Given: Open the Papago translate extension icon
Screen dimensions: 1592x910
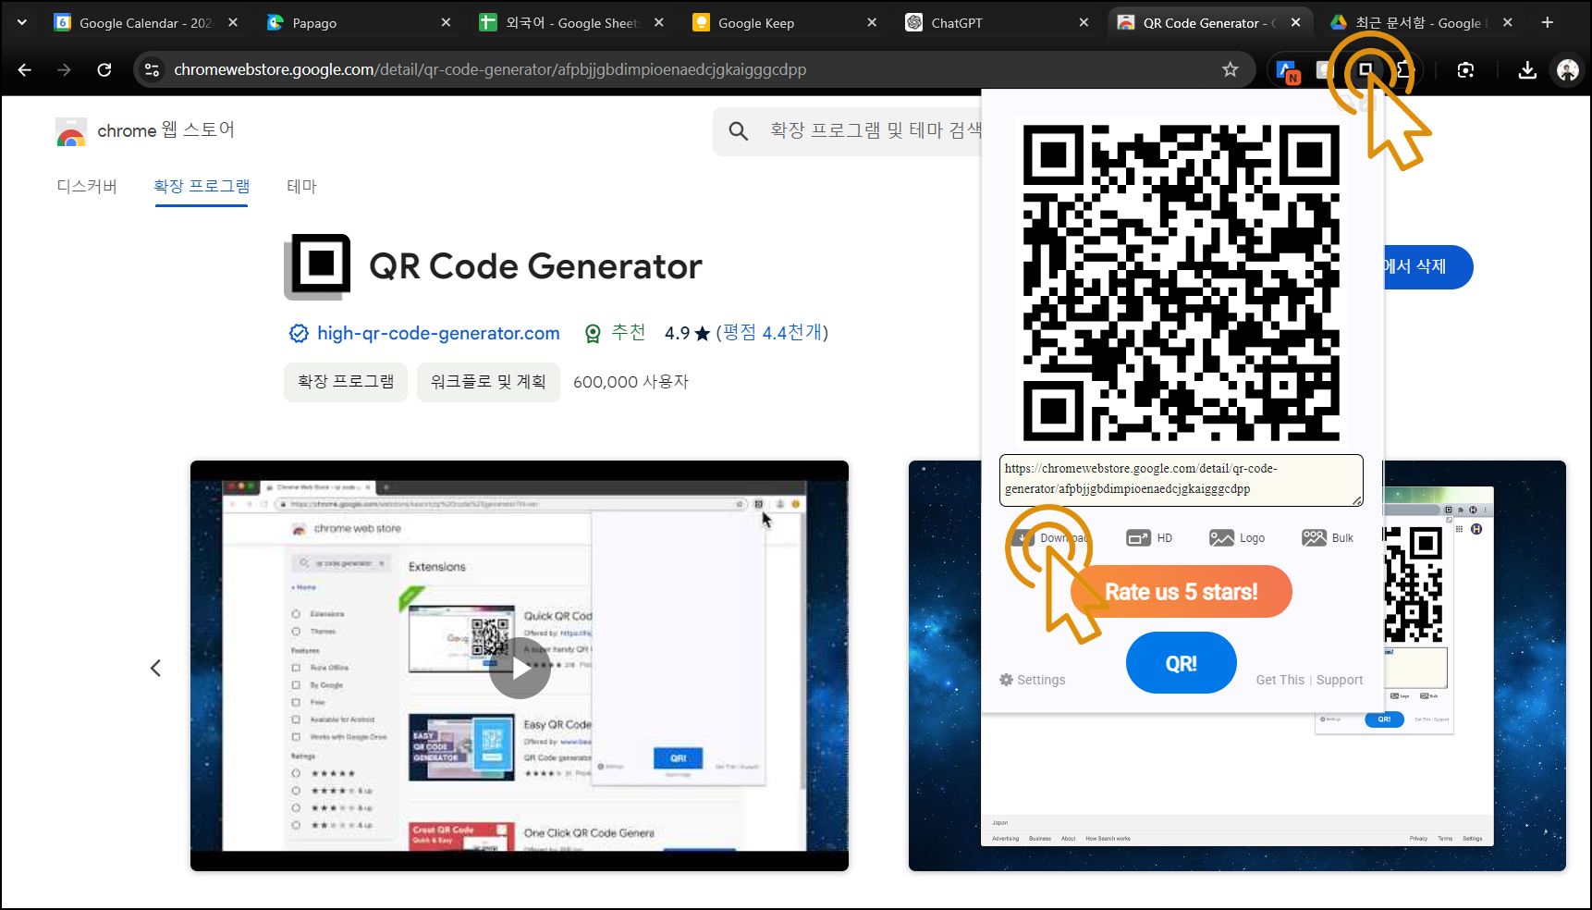Looking at the screenshot, I should pos(1288,70).
